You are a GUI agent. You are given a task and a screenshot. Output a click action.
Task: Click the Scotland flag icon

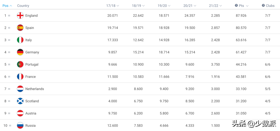20,101
